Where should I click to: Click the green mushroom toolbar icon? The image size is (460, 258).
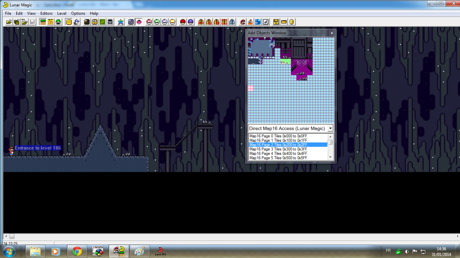click(x=157, y=22)
